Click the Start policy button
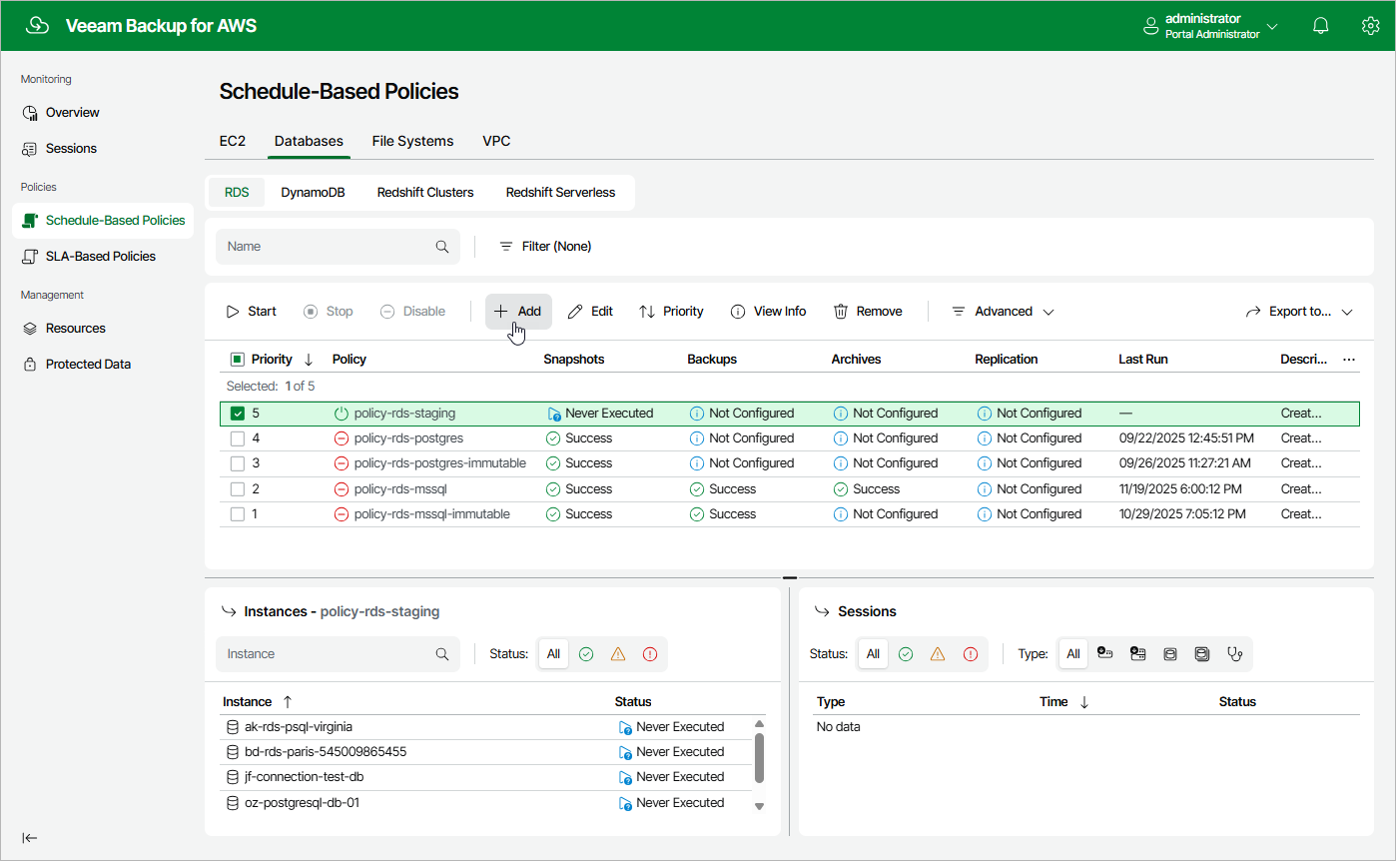The image size is (1396, 861). pos(252,312)
